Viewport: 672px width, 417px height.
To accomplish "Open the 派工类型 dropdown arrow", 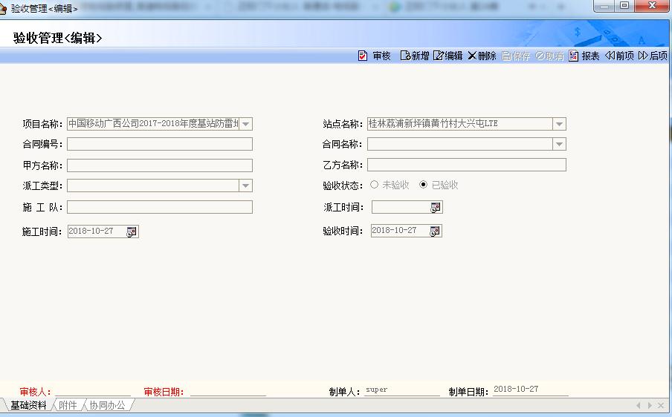I will 245,185.
